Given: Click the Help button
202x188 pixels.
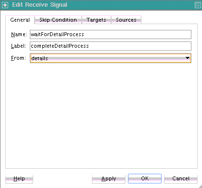Looking at the screenshot, I should (x=19, y=178).
